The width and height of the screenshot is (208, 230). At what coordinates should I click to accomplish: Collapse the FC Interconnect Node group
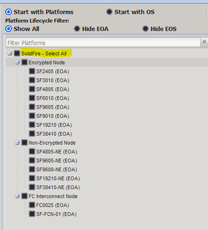pos(17,196)
